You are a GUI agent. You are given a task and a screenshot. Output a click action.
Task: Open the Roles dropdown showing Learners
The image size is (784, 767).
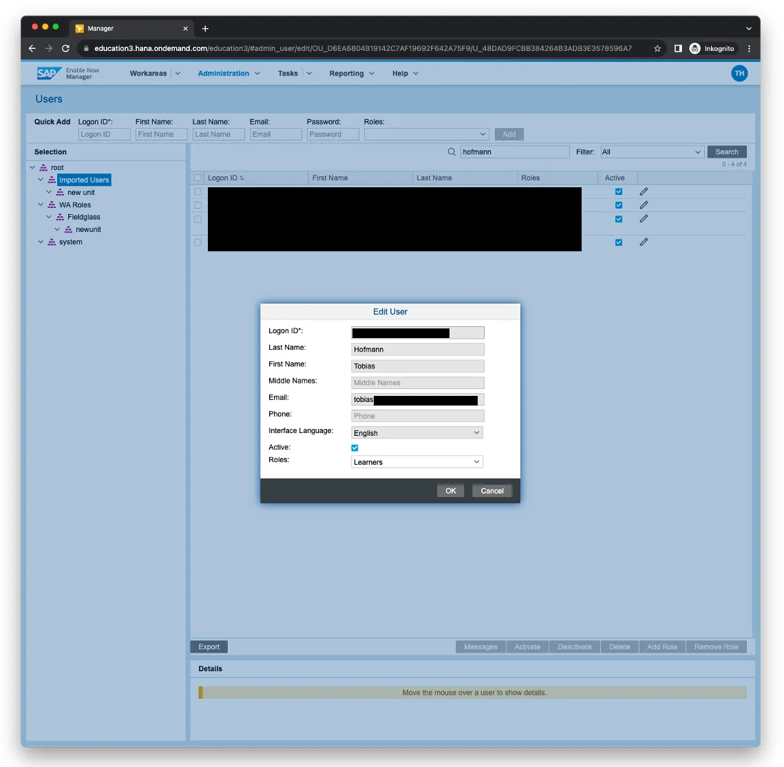click(x=416, y=462)
